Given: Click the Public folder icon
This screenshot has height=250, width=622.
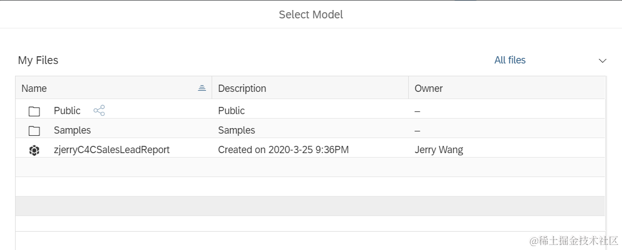Looking at the screenshot, I should point(34,111).
